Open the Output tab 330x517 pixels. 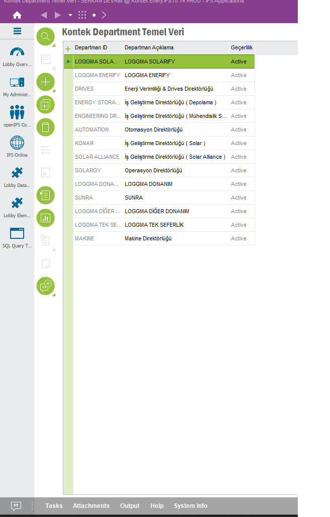(x=130, y=506)
